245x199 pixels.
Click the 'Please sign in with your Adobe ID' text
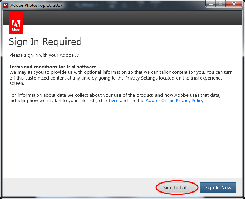[45, 55]
